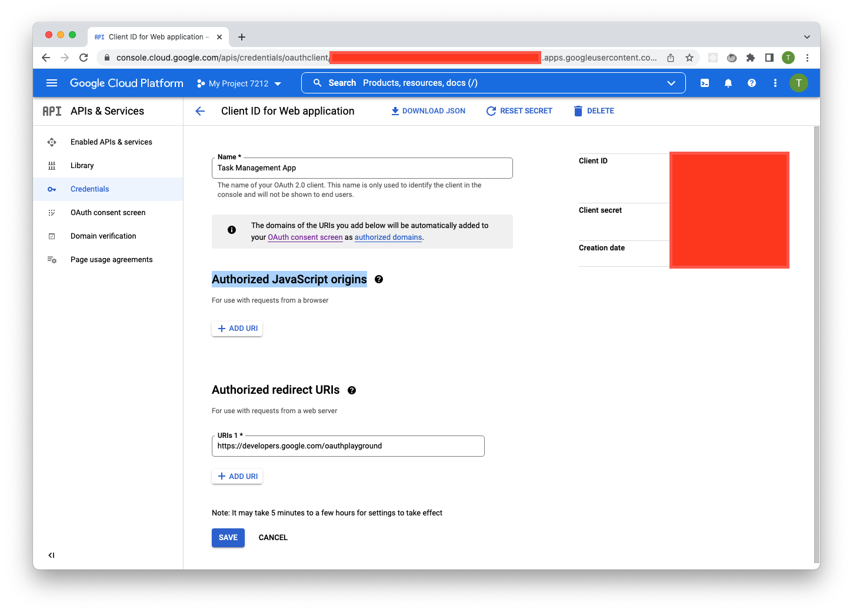Click the OAuth consent screen sidebar icon
853x613 pixels.
[52, 213]
